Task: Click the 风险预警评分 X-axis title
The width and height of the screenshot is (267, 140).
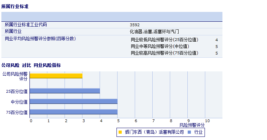Action: click(x=192, y=125)
